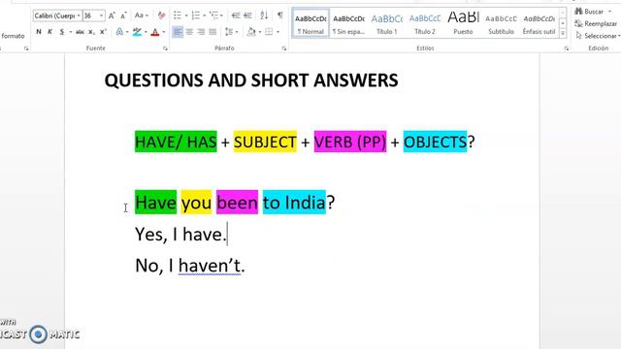Apply red font color

coord(155,32)
